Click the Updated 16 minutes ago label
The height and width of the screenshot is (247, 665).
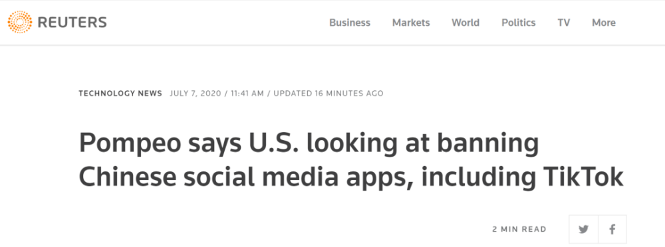[329, 93]
